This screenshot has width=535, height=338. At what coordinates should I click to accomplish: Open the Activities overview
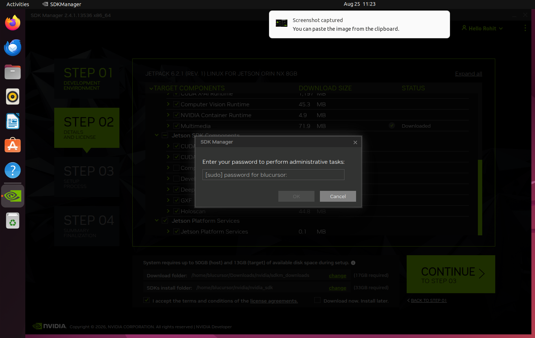click(18, 4)
